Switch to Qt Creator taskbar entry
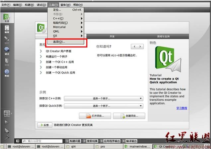 pos(167,146)
